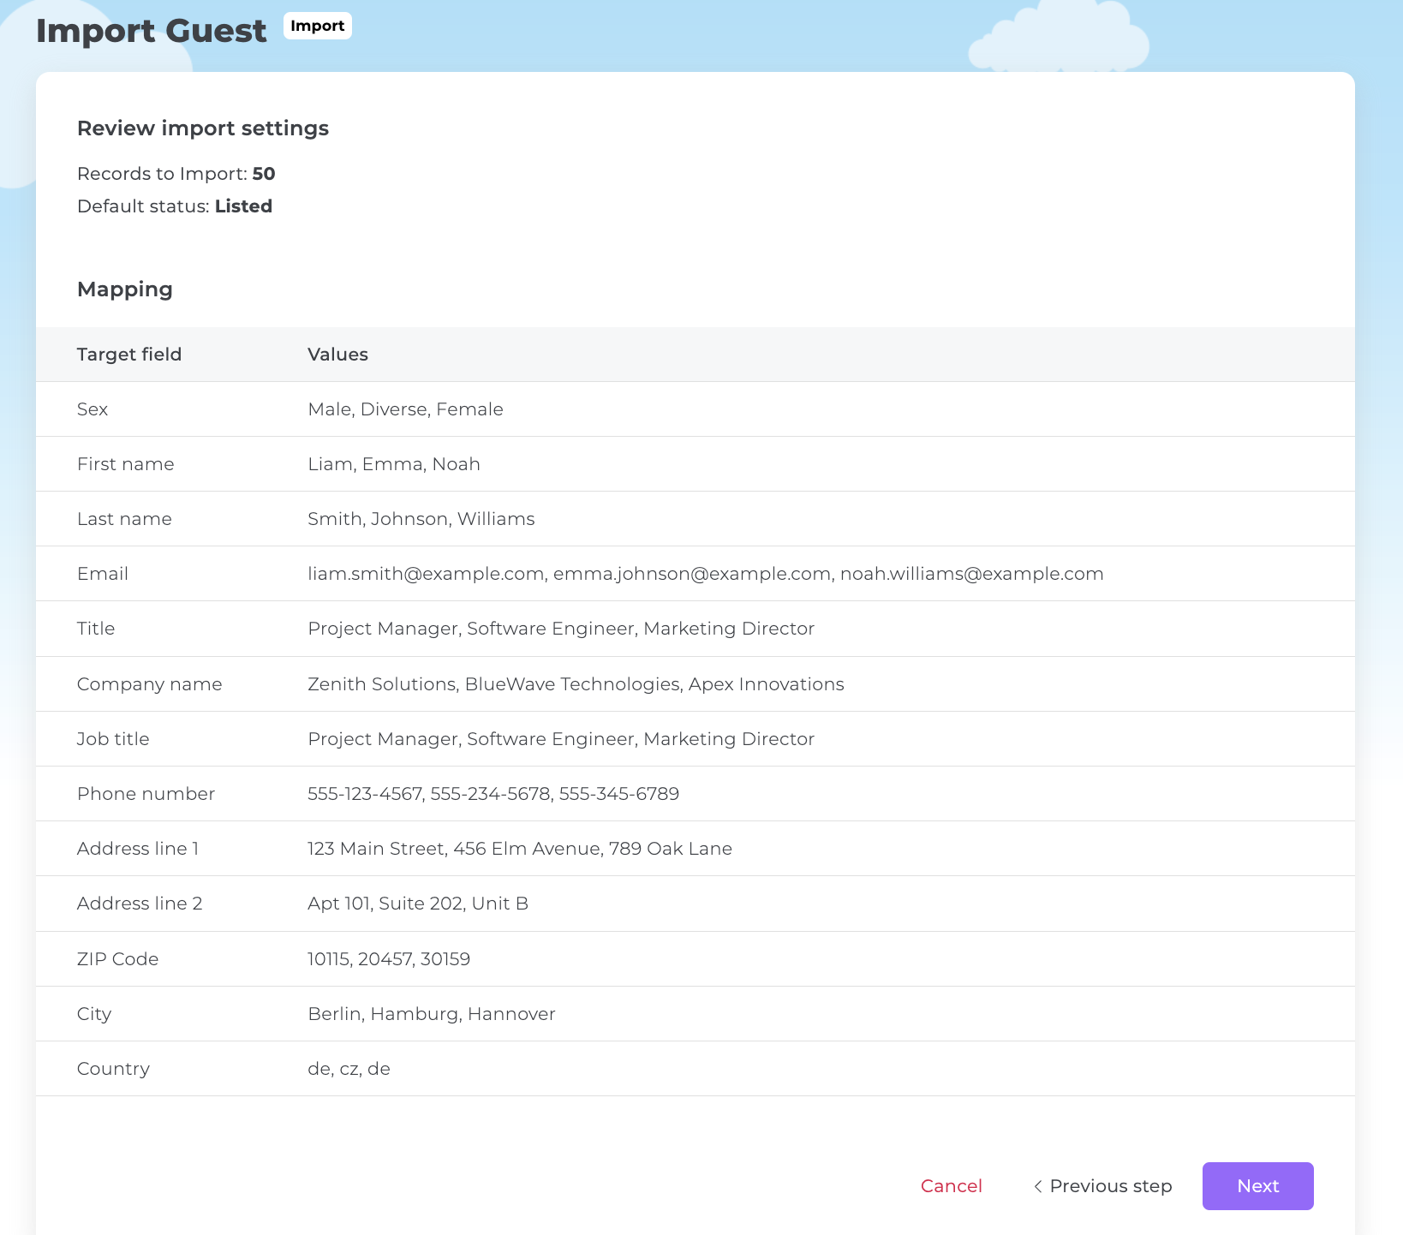Select the First name field label
Image resolution: width=1403 pixels, height=1235 pixels.
(x=126, y=464)
